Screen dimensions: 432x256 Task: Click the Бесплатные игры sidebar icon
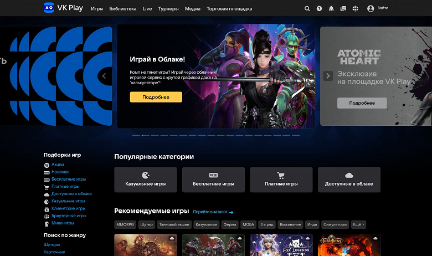tap(47, 180)
